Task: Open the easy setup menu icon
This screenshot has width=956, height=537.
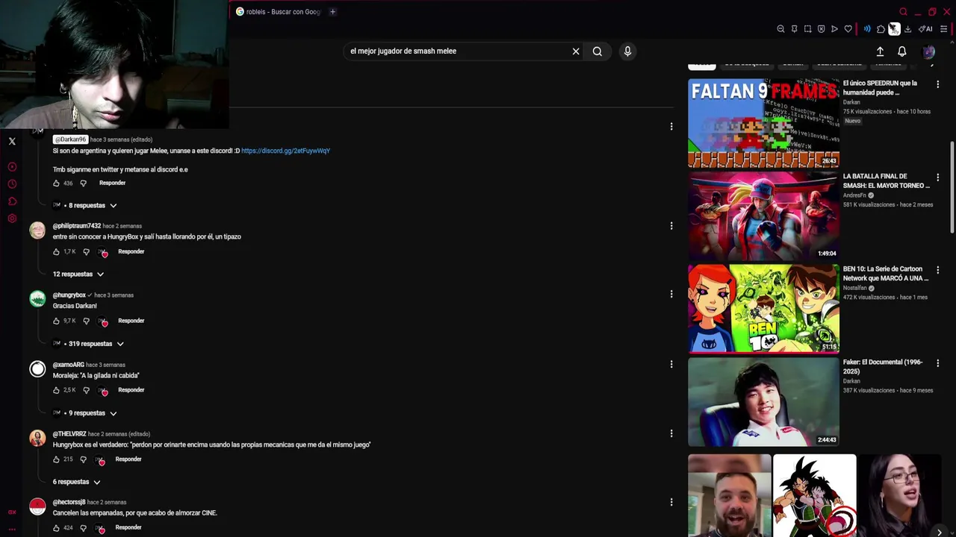Action: pos(943,29)
